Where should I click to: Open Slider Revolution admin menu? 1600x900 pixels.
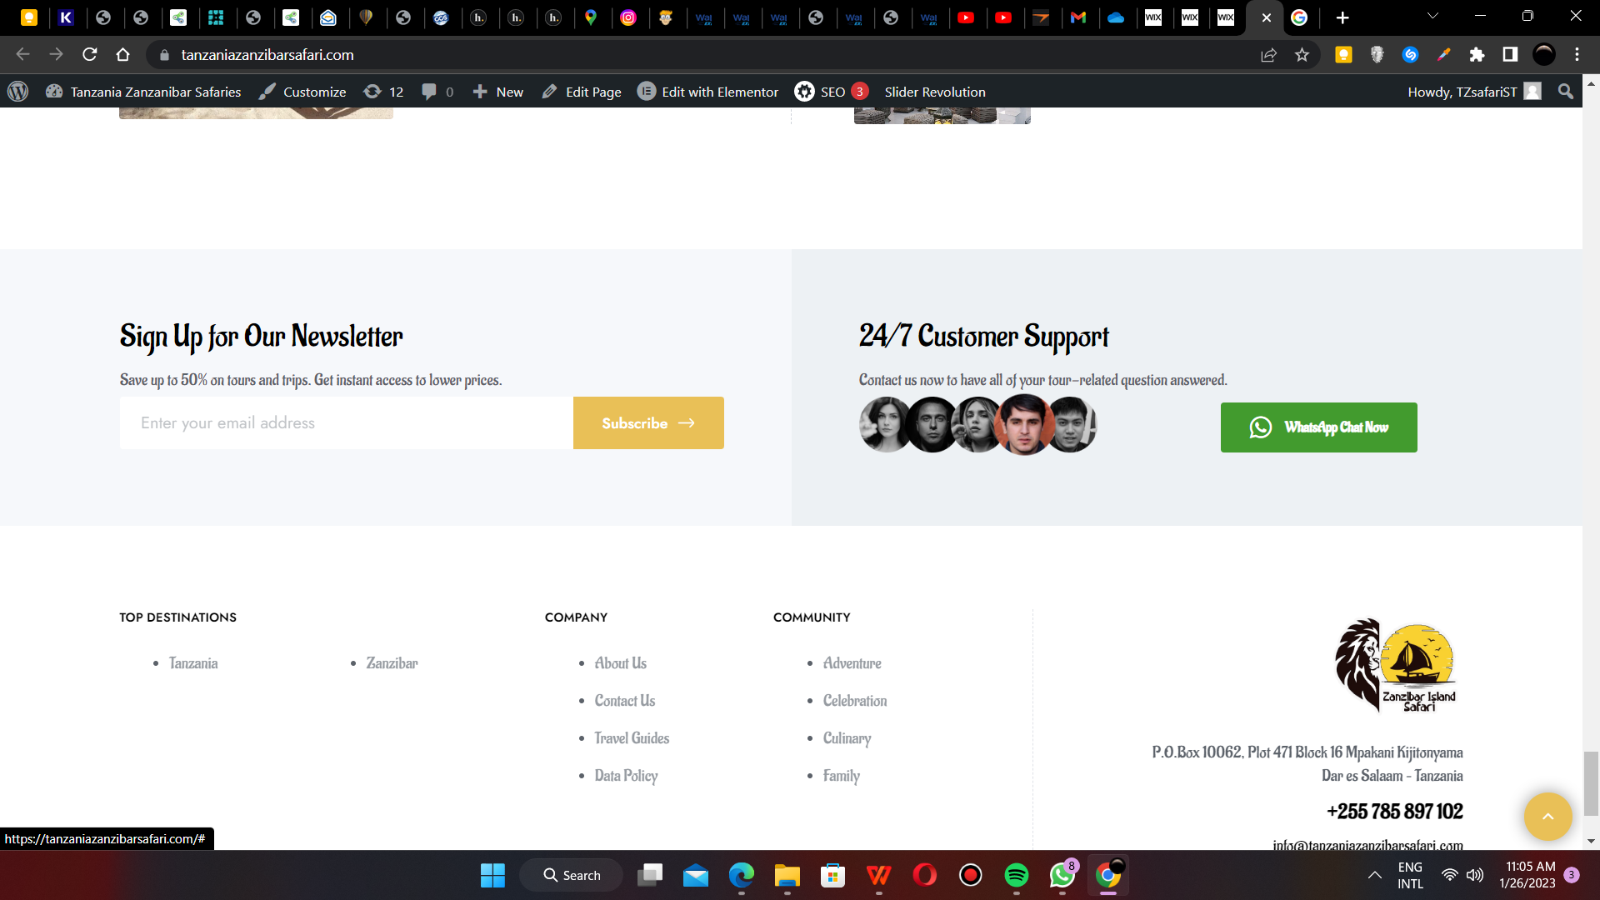[x=934, y=92]
